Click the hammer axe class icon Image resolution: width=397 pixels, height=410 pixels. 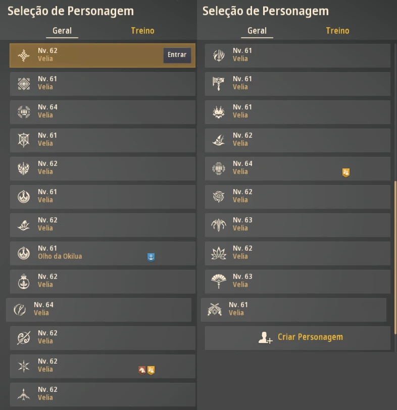tap(218, 83)
